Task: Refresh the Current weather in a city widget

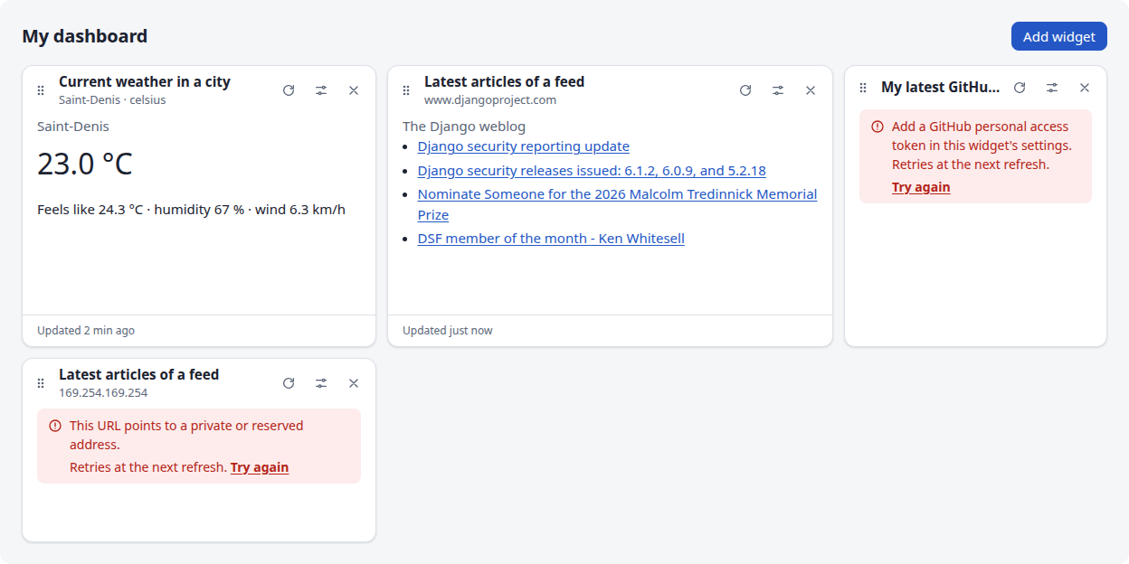Action: (289, 90)
